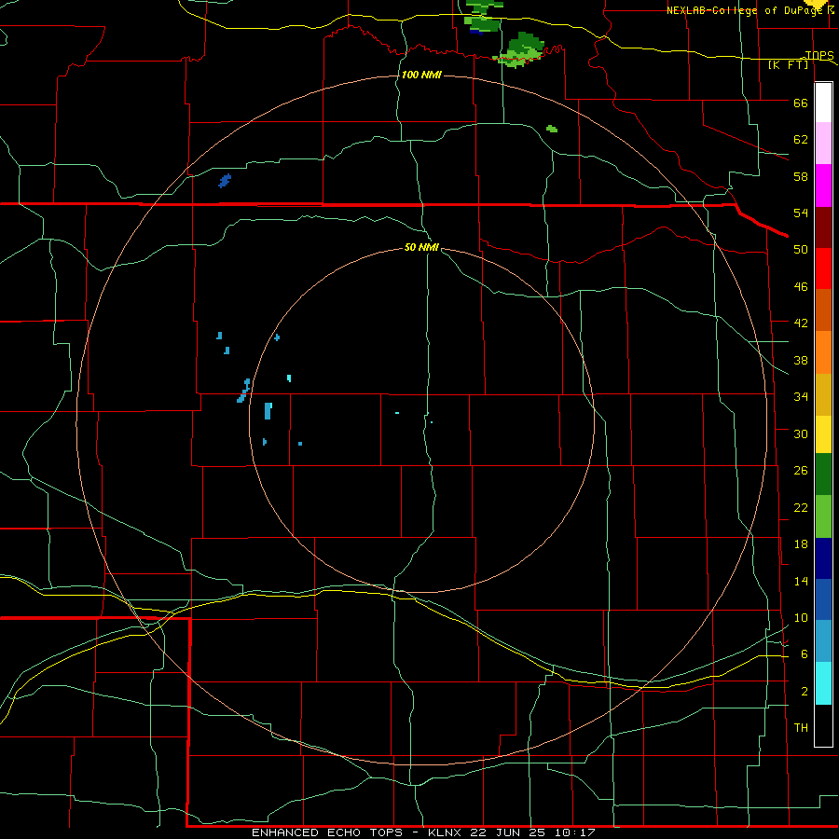Viewport: 839px width, 839px height.
Task: Select the '10' legend value
Action: (x=801, y=618)
